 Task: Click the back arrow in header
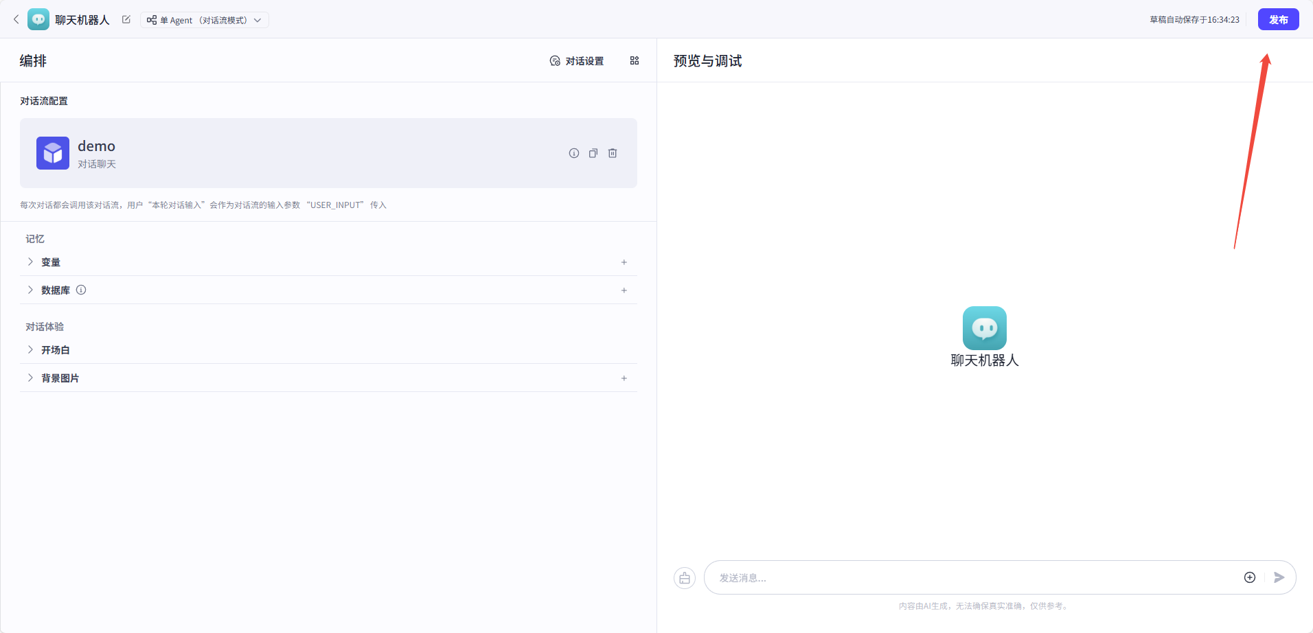[16, 19]
